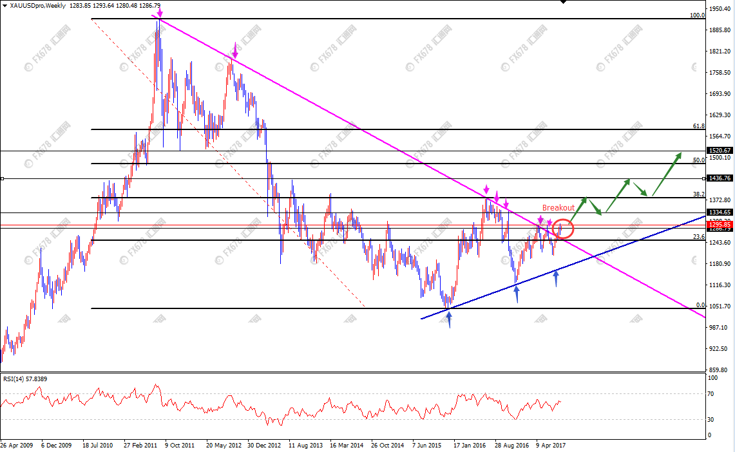This screenshot has width=735, height=452.
Task: Click the XAUUSDpro,Weekly chart title
Action: tap(37, 6)
